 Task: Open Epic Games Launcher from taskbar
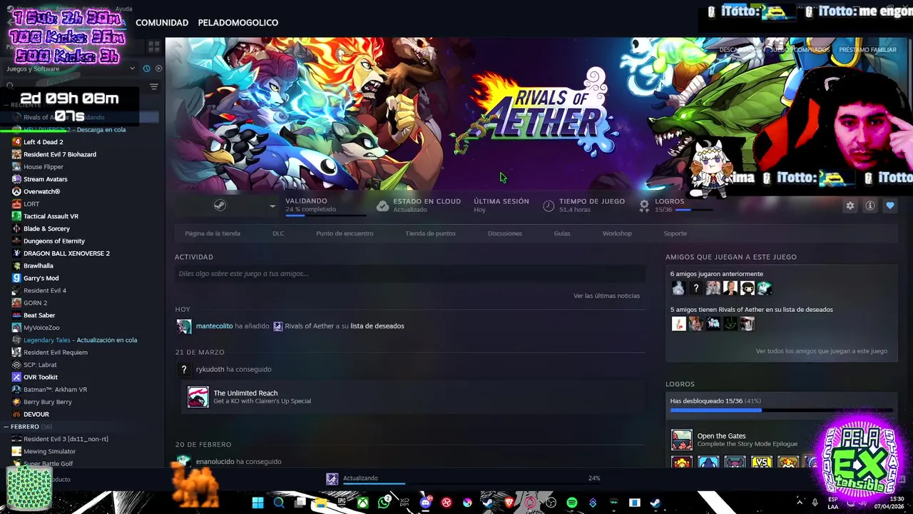[342, 503]
